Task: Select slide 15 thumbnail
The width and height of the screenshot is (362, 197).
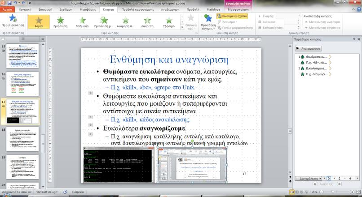Action: (22, 56)
